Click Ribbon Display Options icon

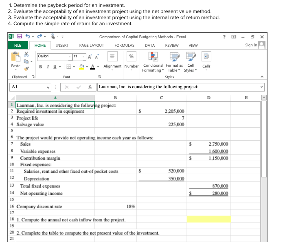(234, 37)
